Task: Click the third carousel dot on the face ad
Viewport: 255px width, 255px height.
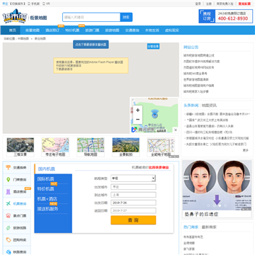Action: point(220,205)
